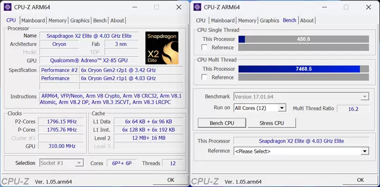The height and width of the screenshot is (187, 380).
Task: Click This Processor field in Bench window
Action: (x=301, y=141)
